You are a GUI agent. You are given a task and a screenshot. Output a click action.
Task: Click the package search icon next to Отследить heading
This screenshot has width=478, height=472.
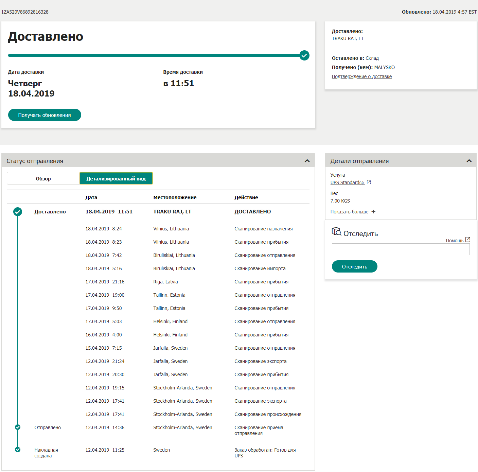[x=336, y=232]
